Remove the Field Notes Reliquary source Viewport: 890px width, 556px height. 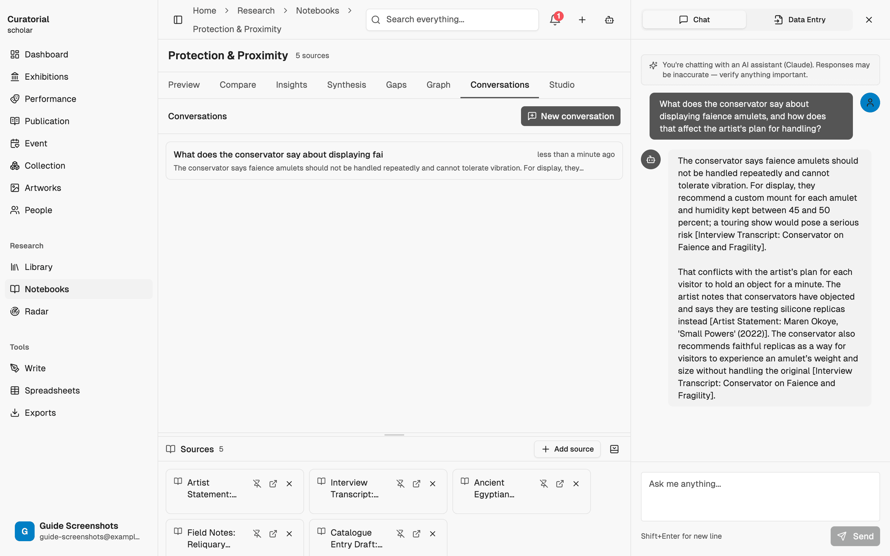[290, 533]
